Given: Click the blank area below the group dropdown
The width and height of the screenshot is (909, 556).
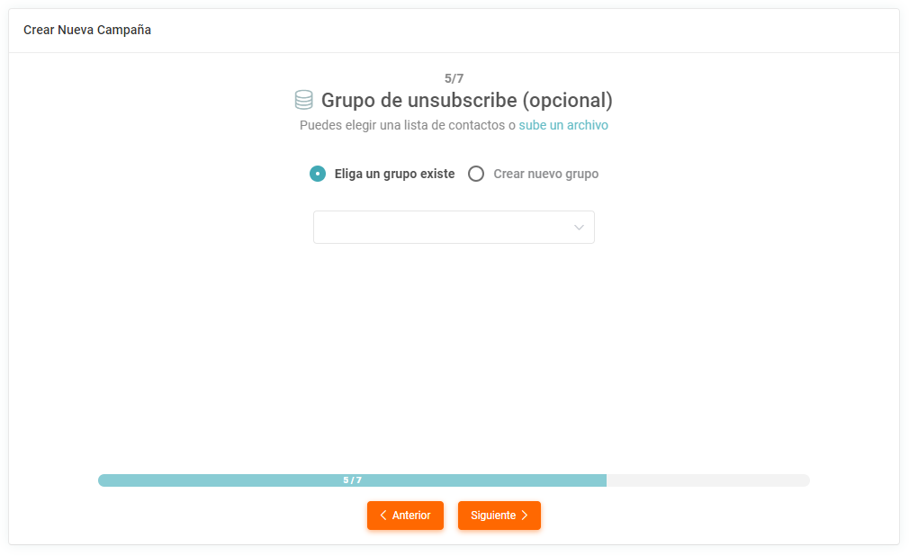Looking at the screenshot, I should pyautogui.click(x=454, y=351).
